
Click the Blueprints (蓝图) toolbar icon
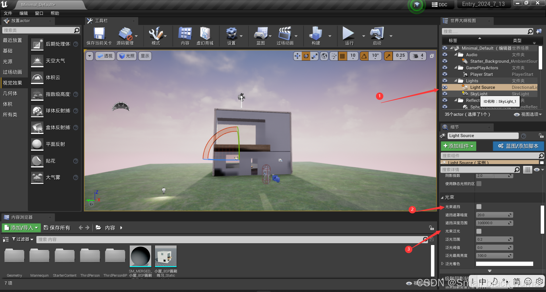pyautogui.click(x=260, y=34)
